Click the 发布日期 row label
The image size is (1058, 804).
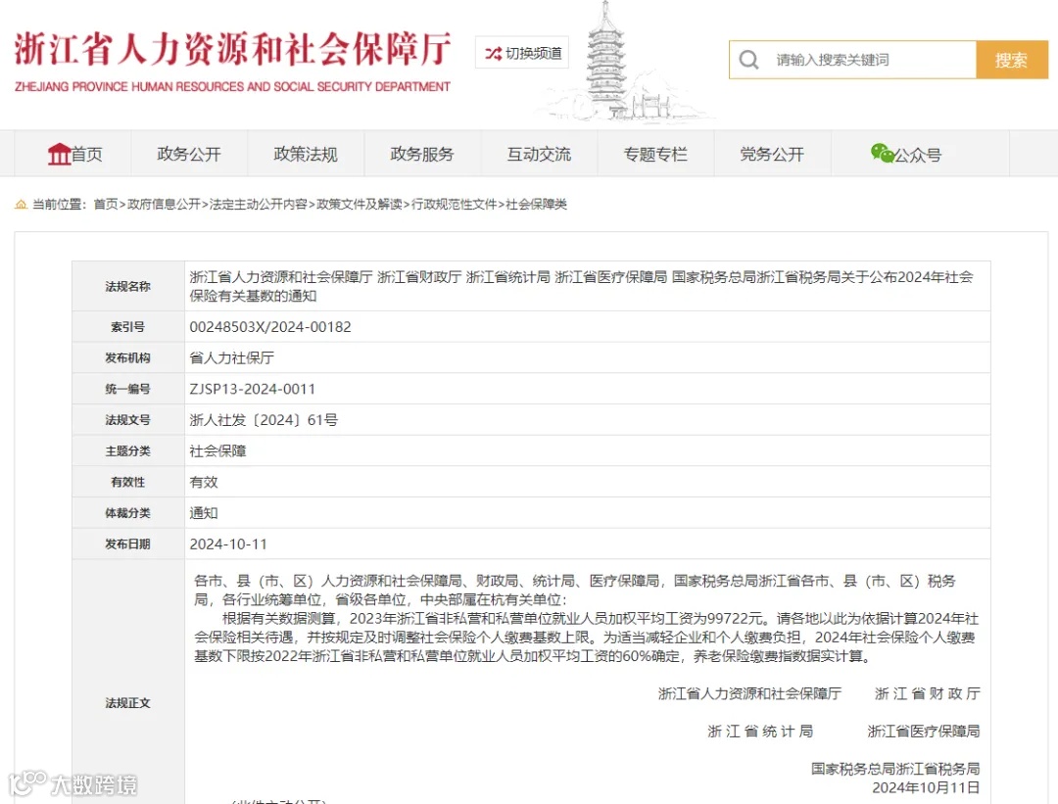(127, 544)
